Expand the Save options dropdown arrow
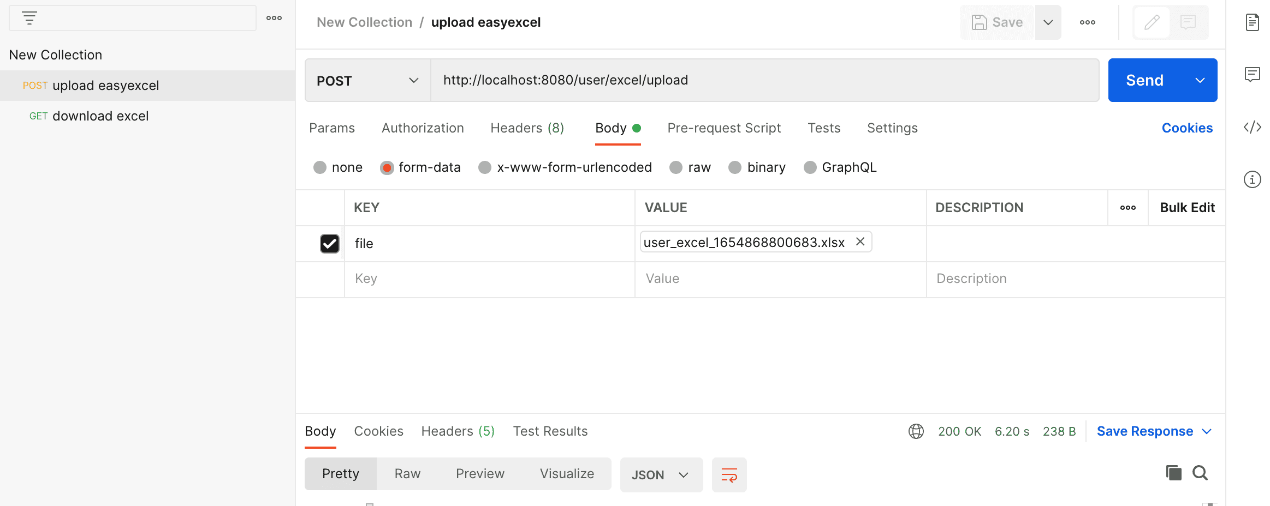 tap(1048, 22)
